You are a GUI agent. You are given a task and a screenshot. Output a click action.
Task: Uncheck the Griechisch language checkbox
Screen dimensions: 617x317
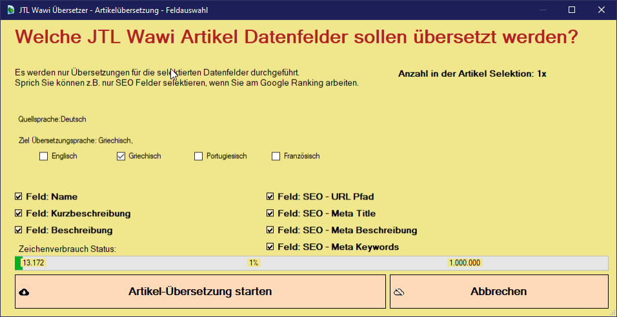click(121, 156)
